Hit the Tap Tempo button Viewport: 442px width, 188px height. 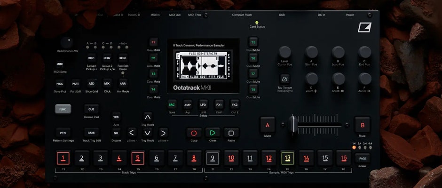(285, 78)
